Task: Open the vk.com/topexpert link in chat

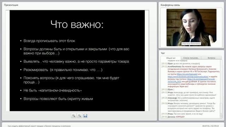Action: coord(187,74)
